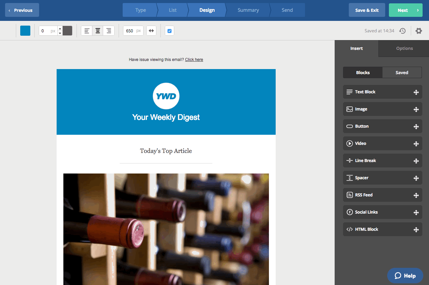Toggle the blue toolbar checkbox
The image size is (429, 285).
point(170,31)
